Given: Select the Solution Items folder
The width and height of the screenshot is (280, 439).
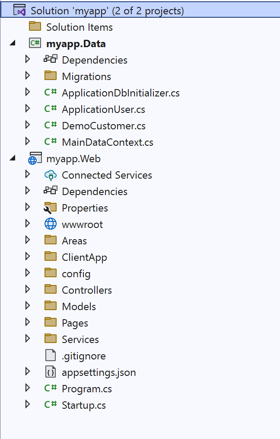Looking at the screenshot, I should click(x=80, y=27).
